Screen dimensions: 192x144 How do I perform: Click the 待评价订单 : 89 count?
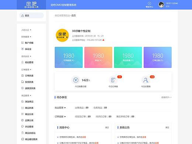click(x=103, y=116)
